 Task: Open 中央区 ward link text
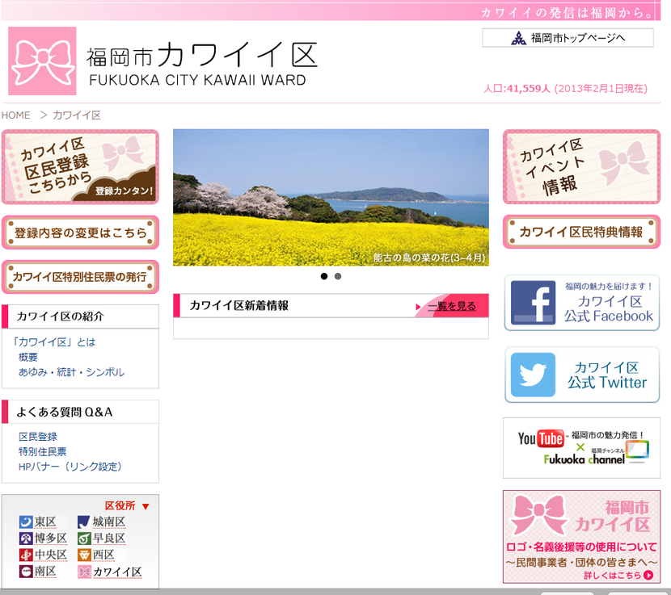(x=50, y=555)
